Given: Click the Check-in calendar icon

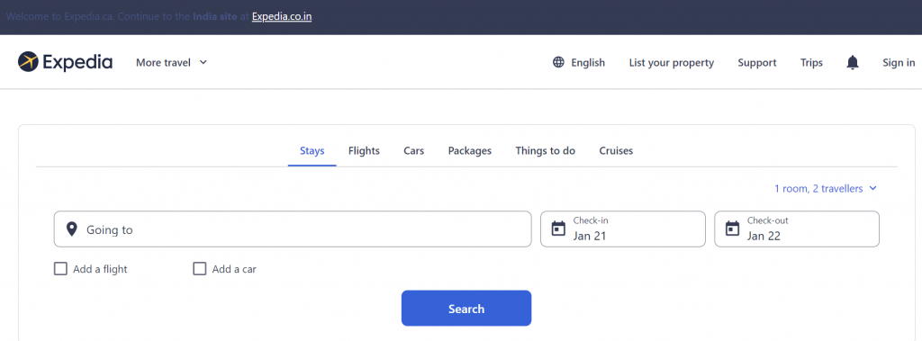Looking at the screenshot, I should point(558,229).
